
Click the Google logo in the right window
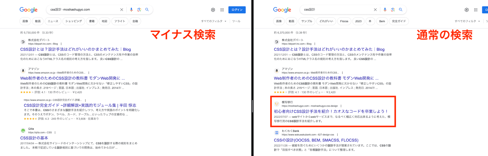(x=282, y=10)
